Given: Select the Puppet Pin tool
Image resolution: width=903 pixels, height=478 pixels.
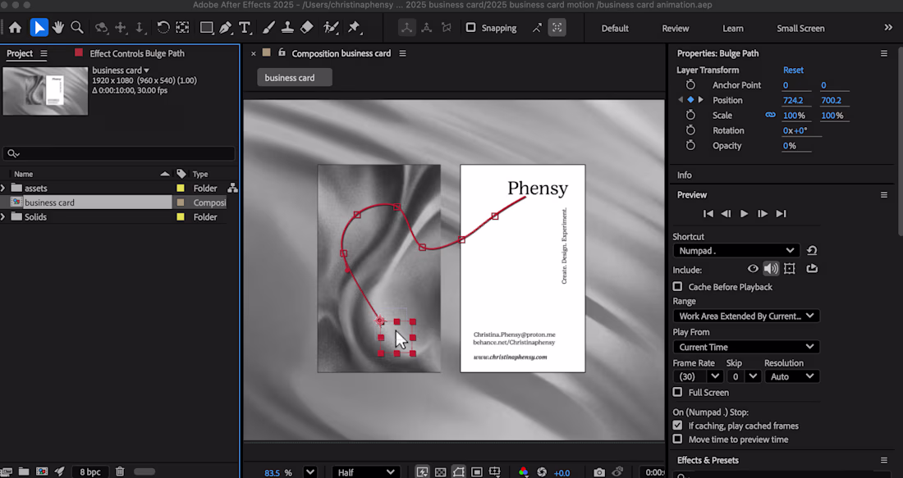Looking at the screenshot, I should [354, 28].
